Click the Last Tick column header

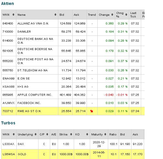(133, 15)
